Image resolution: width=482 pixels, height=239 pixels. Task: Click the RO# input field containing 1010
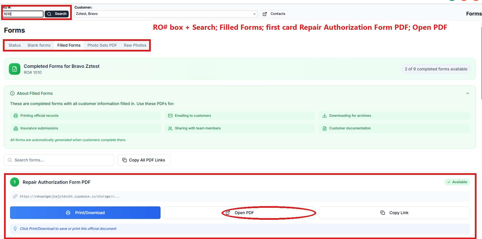[23, 14]
